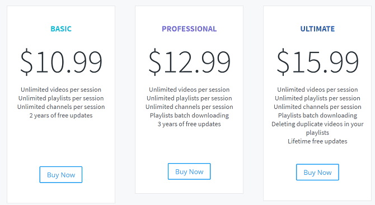Click 'Unlimited videos per session' in Ultimate card
Viewport: 375px width, 205px height.
pos(317,90)
